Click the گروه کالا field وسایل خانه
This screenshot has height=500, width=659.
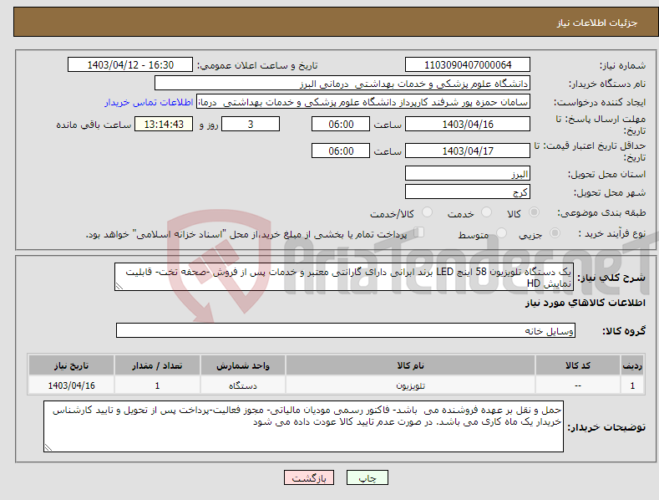(x=346, y=331)
